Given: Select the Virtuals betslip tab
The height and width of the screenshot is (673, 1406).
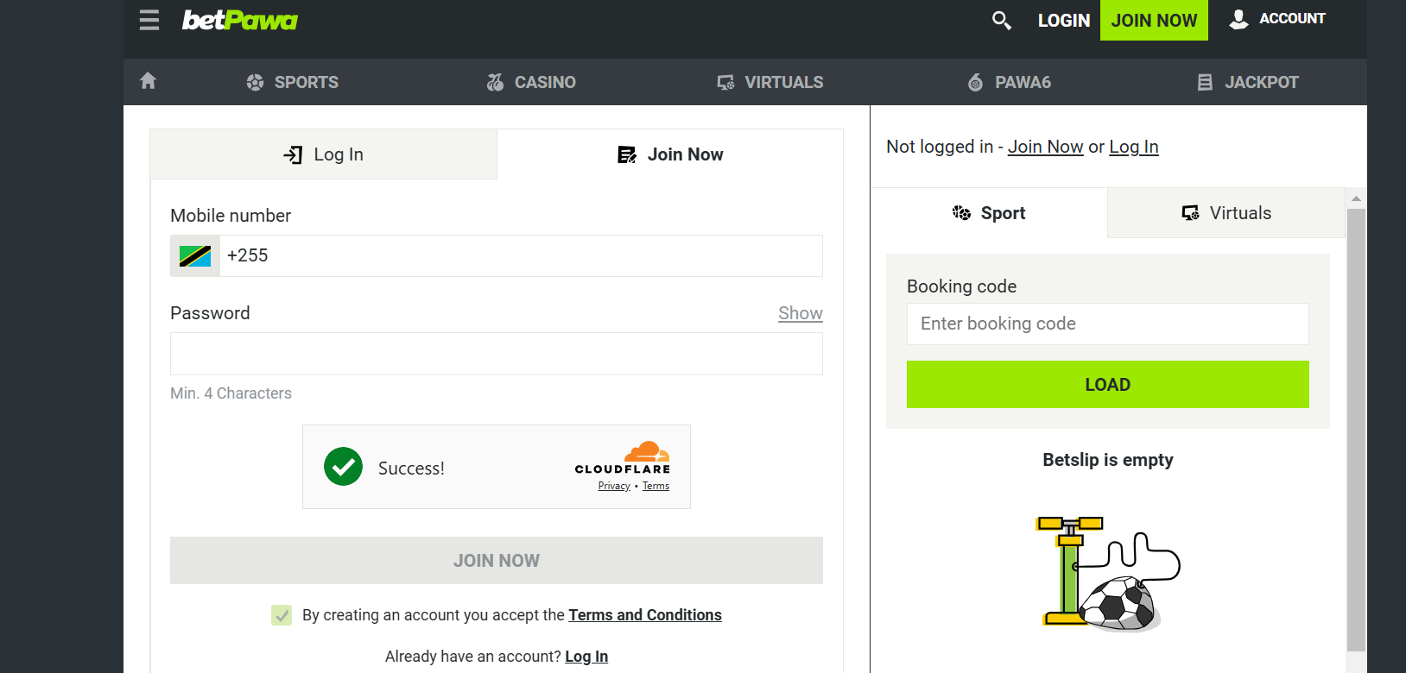Looking at the screenshot, I should [x=1226, y=213].
